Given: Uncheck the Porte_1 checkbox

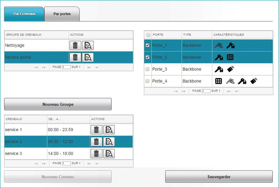Looking at the screenshot, I should click(x=148, y=46).
